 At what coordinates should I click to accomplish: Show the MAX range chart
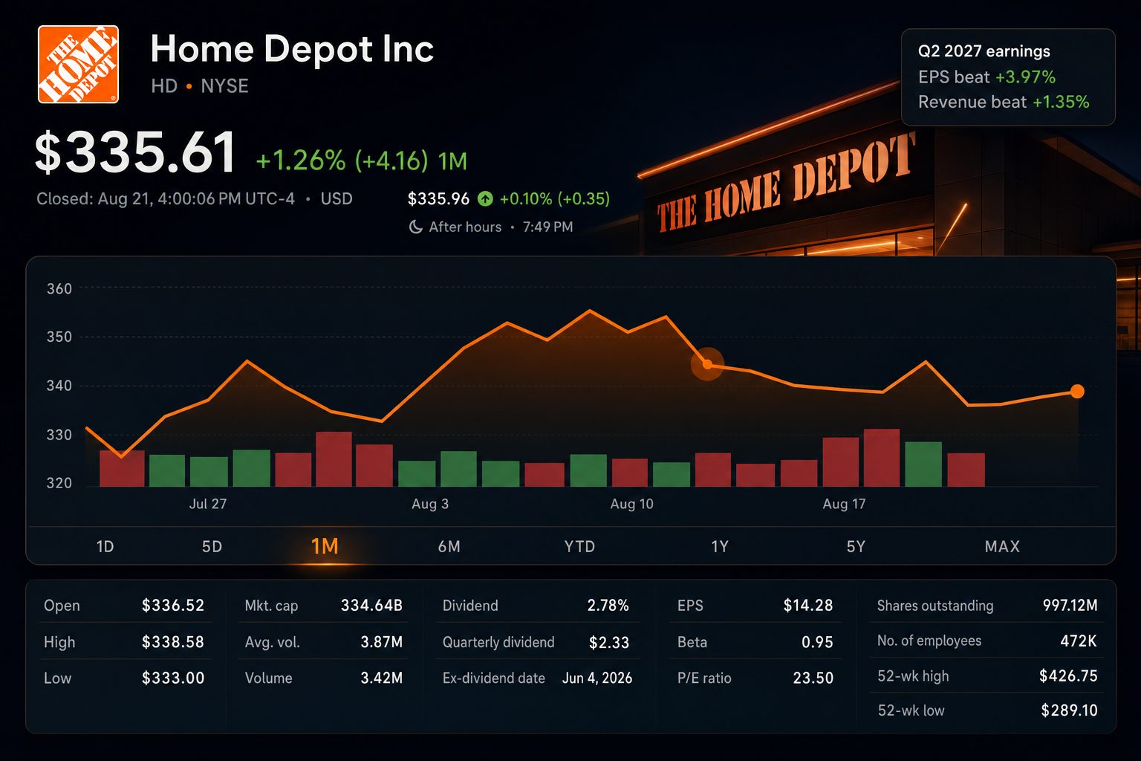[x=1002, y=546]
